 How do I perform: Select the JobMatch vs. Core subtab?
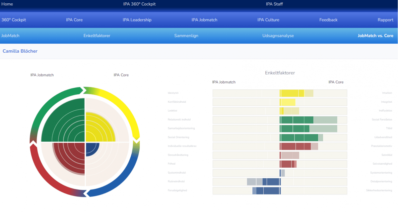tap(375, 36)
